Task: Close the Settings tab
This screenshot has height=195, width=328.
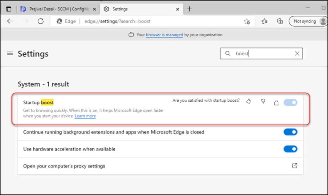Action: pos(177,9)
